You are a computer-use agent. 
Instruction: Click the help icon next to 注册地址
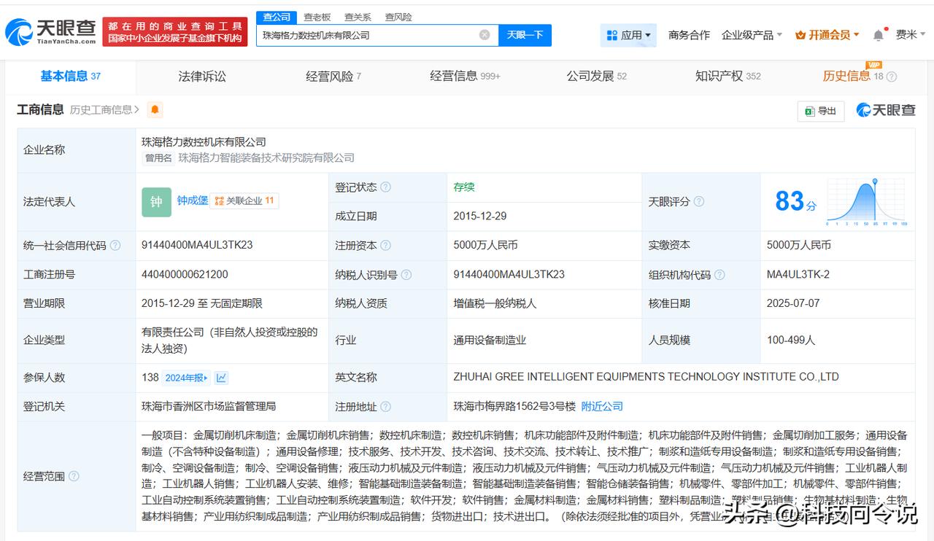point(385,407)
